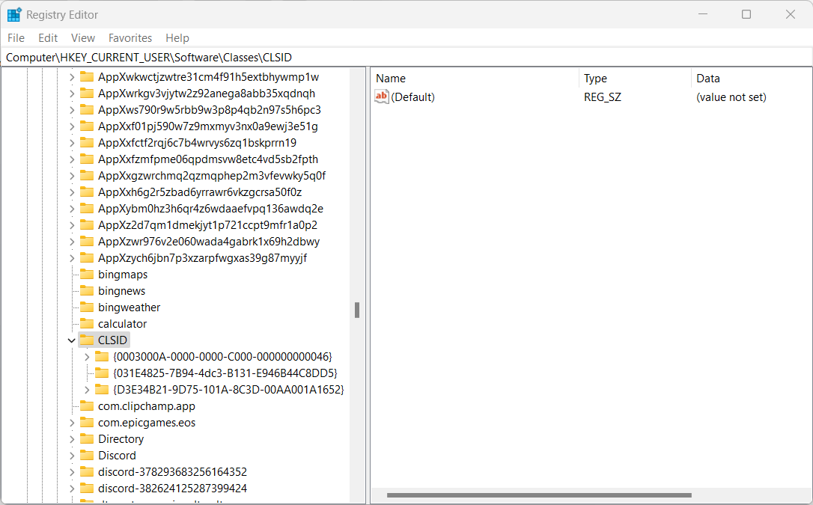Click the {031E4825-7B94-4dc3-B131-E946B44C8DD5} folder icon
The image size is (813, 505).
[102, 373]
